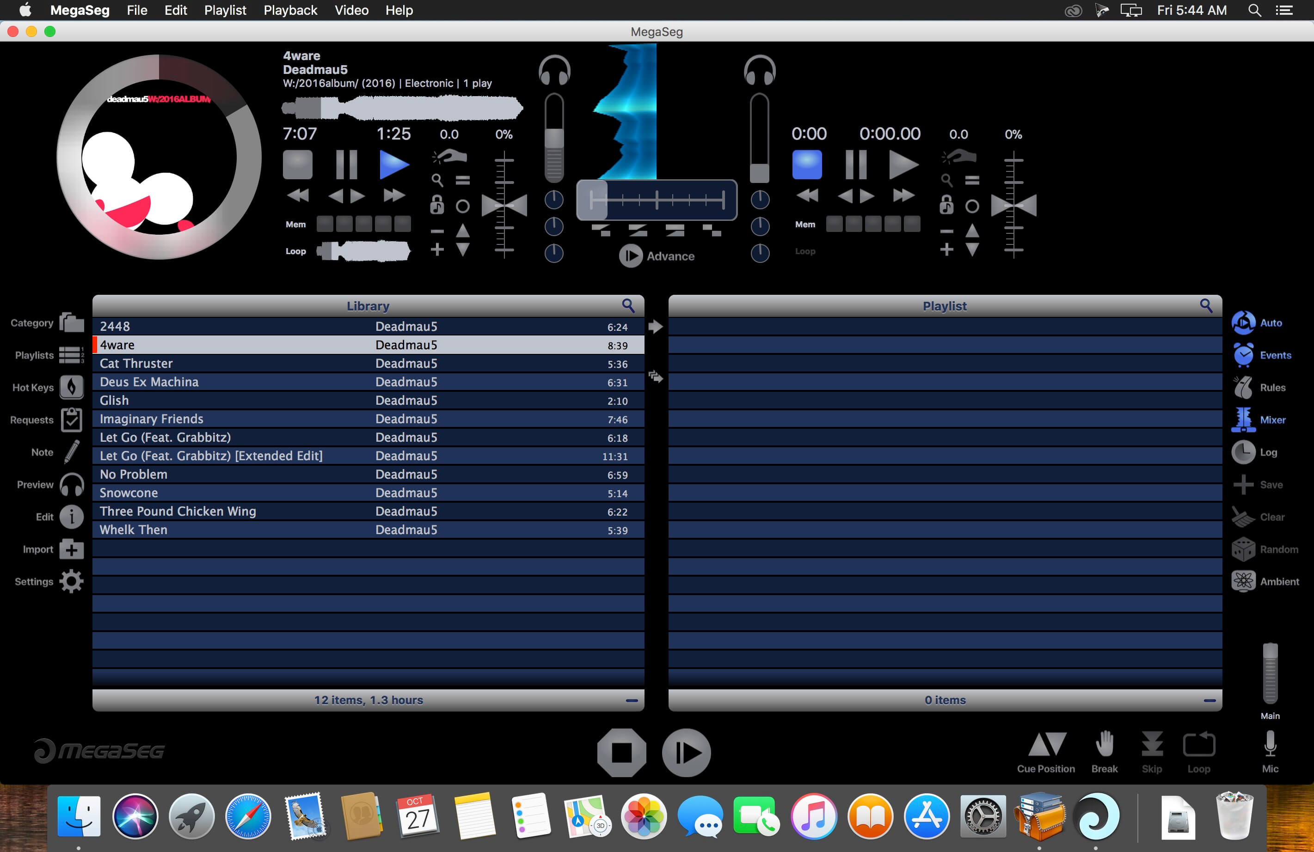
Task: Click the left deck volume fader
Action: (x=554, y=137)
